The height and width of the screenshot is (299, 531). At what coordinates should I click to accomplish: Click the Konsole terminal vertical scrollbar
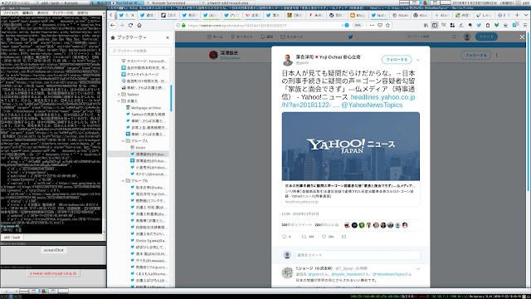point(104,124)
